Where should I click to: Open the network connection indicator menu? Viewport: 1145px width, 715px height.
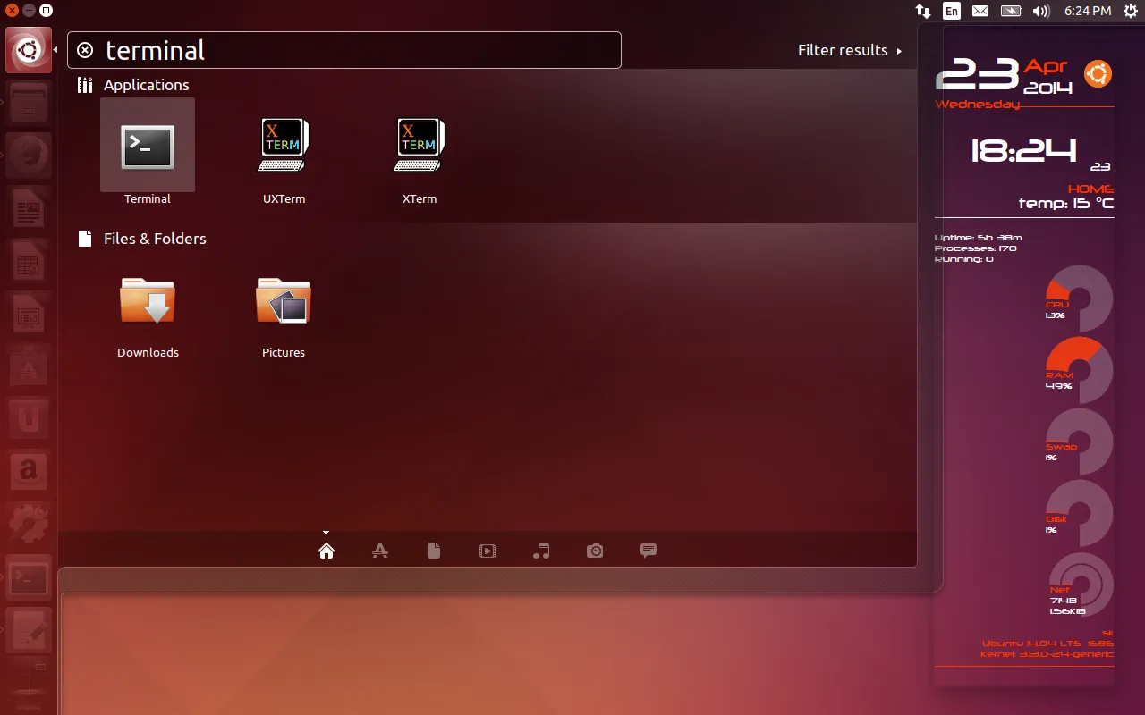coord(923,11)
